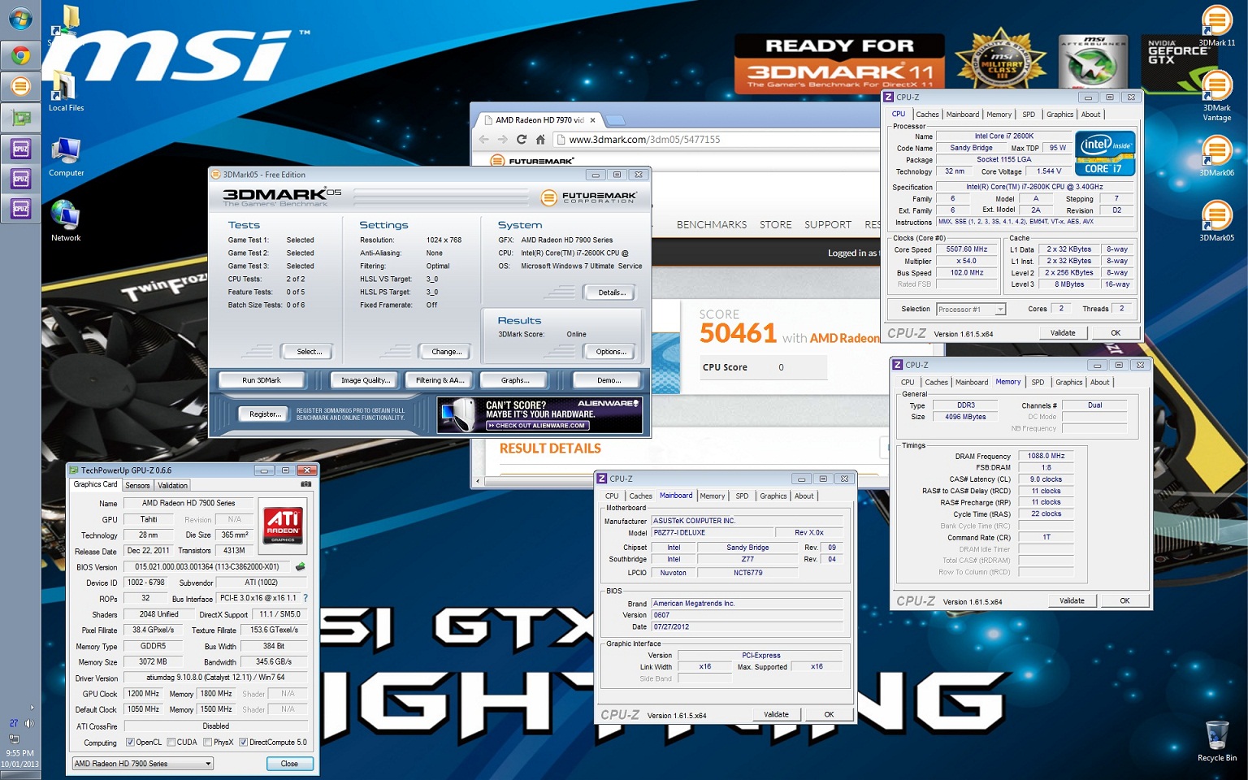Switch to GPU-Z via green taskbar icon
This screenshot has width=1248, height=780.
(x=20, y=118)
